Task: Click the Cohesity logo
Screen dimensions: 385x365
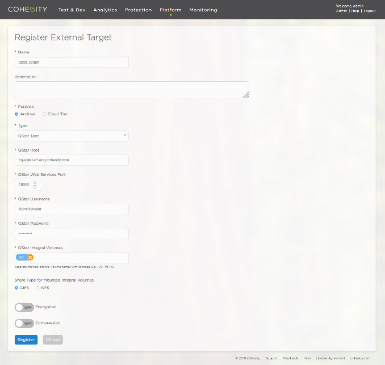Action: click(x=27, y=10)
